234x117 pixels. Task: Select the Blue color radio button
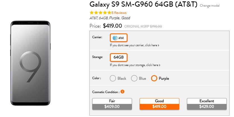[x=134, y=78]
